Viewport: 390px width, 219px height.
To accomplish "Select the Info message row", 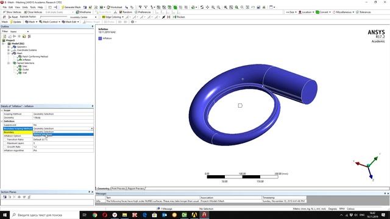I will tap(201, 201).
